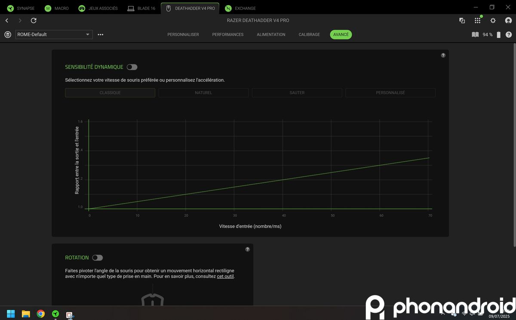Click the Exchange tab's X icon
516x320 pixels.
coord(228,8)
